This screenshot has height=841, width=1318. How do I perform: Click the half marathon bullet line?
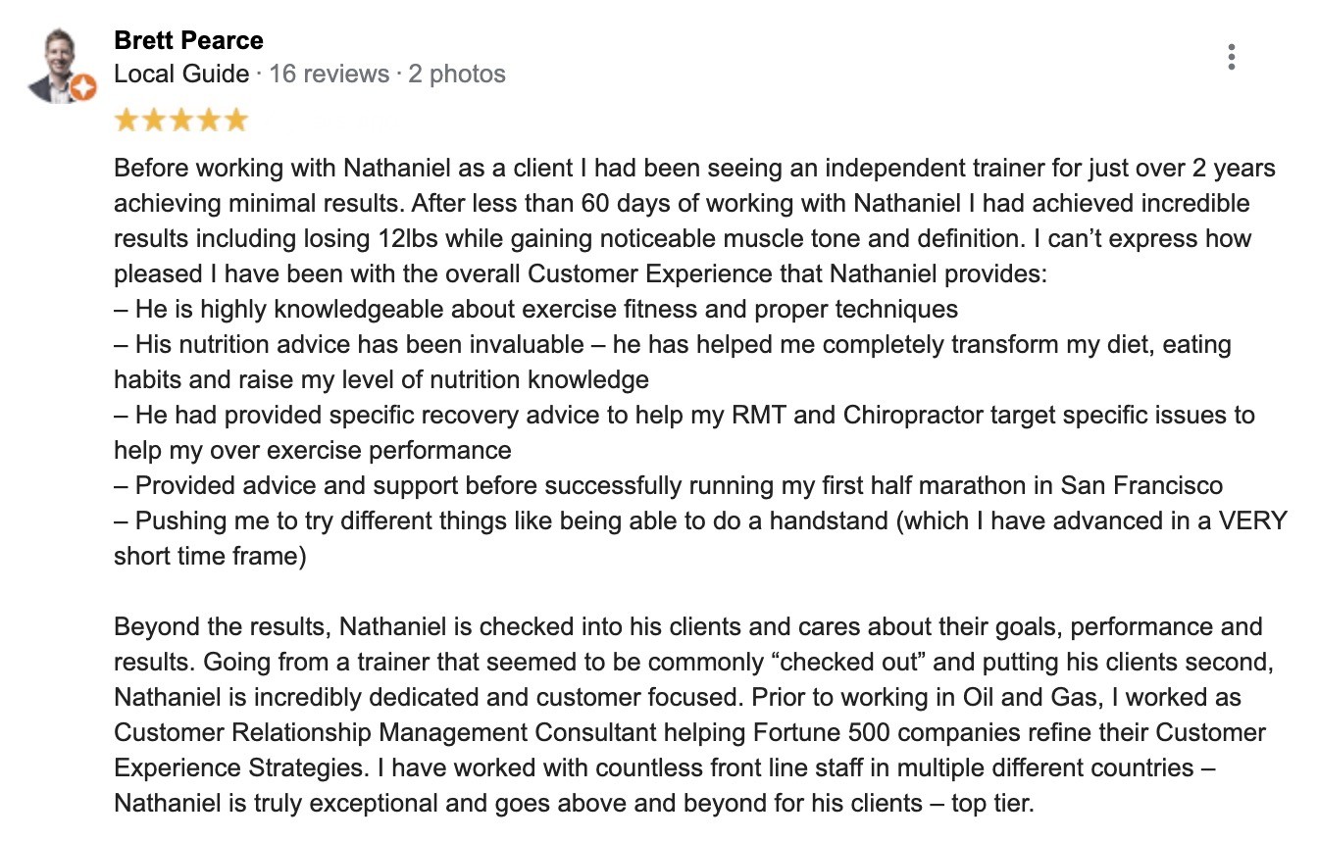[x=668, y=486]
